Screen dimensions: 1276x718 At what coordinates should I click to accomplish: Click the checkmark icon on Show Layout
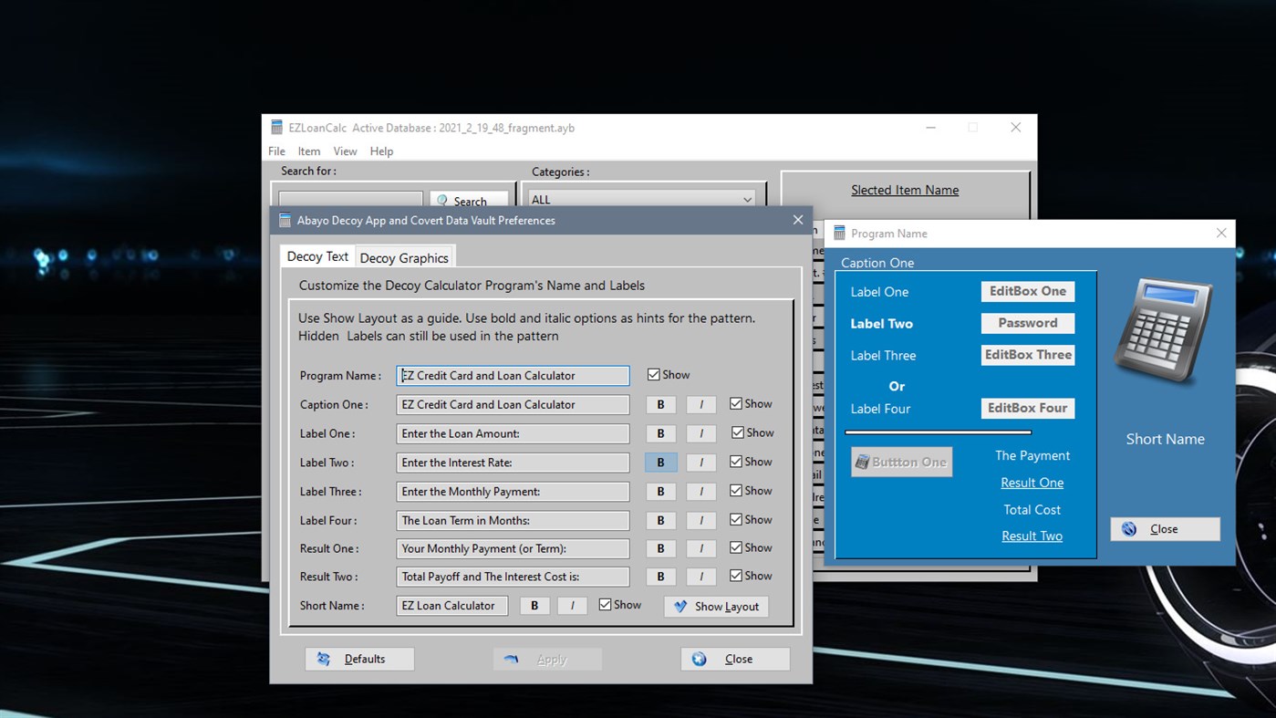click(679, 606)
